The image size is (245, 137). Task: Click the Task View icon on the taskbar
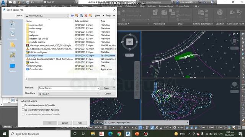point(83,134)
